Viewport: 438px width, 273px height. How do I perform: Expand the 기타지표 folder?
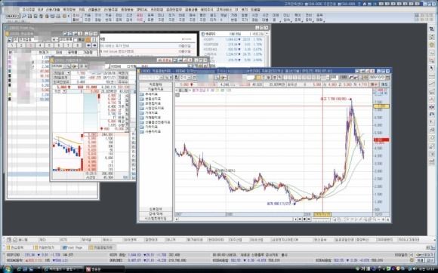(150, 127)
